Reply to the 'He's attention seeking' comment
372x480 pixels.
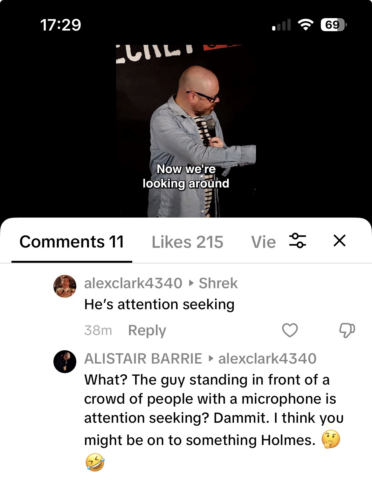(x=147, y=330)
